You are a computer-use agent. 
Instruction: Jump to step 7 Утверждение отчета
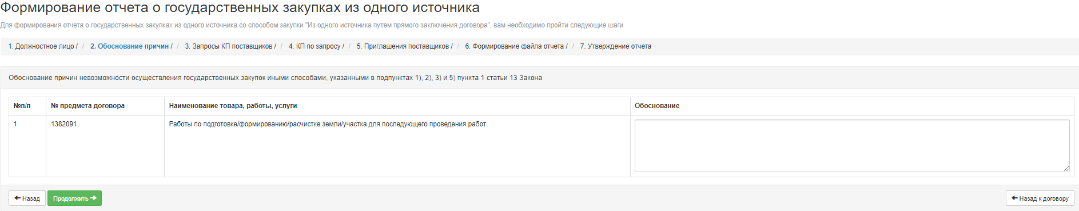[x=615, y=46]
